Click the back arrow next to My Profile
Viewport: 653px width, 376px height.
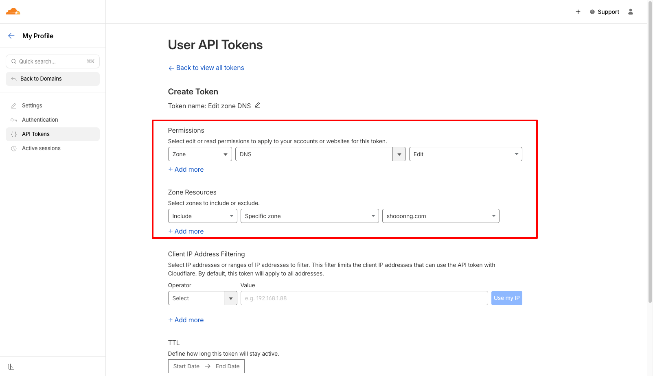(11, 36)
